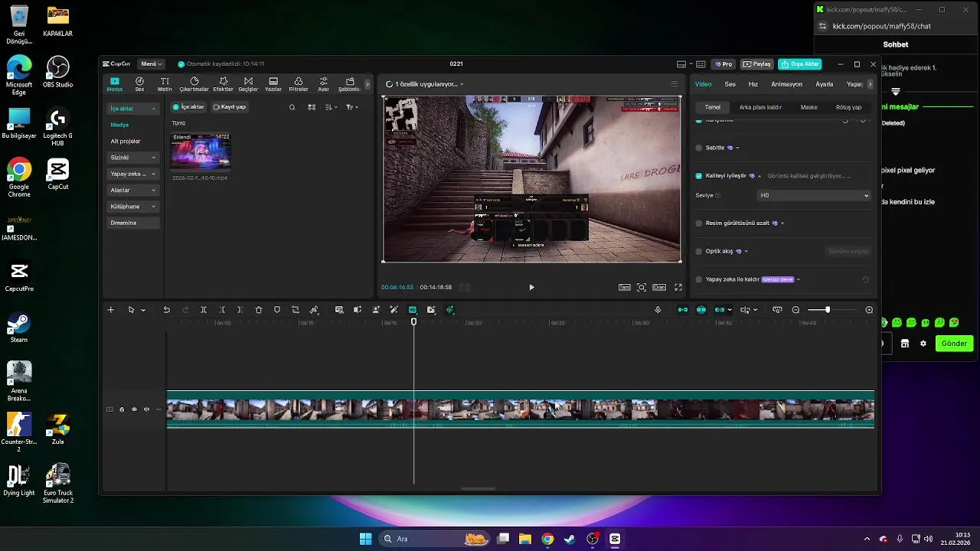980x551 pixels.
Task: Enable Yapay zeka ile kaldır checkbox
Action: [698, 279]
